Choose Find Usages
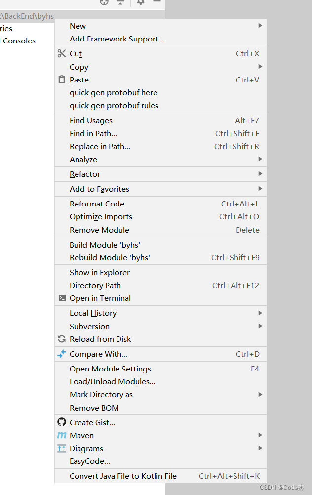 [x=160, y=120]
